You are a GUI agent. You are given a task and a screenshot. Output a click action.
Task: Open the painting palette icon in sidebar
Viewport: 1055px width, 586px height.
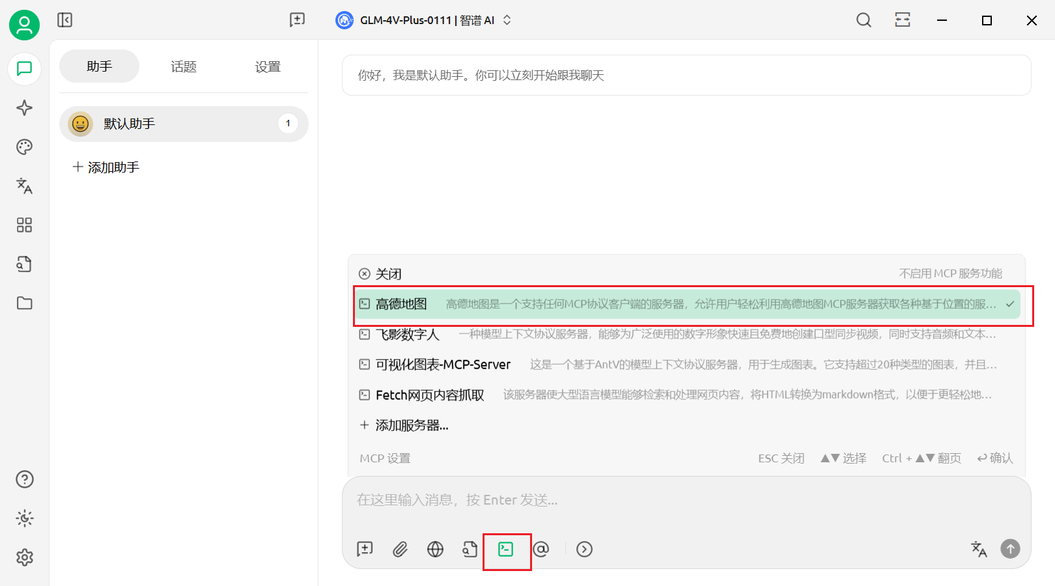(25, 147)
